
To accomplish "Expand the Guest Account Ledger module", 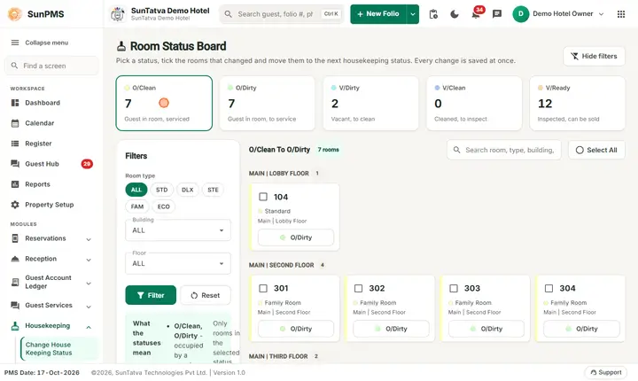I will point(89,283).
